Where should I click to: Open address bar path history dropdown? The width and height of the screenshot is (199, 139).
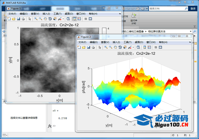click(190, 31)
